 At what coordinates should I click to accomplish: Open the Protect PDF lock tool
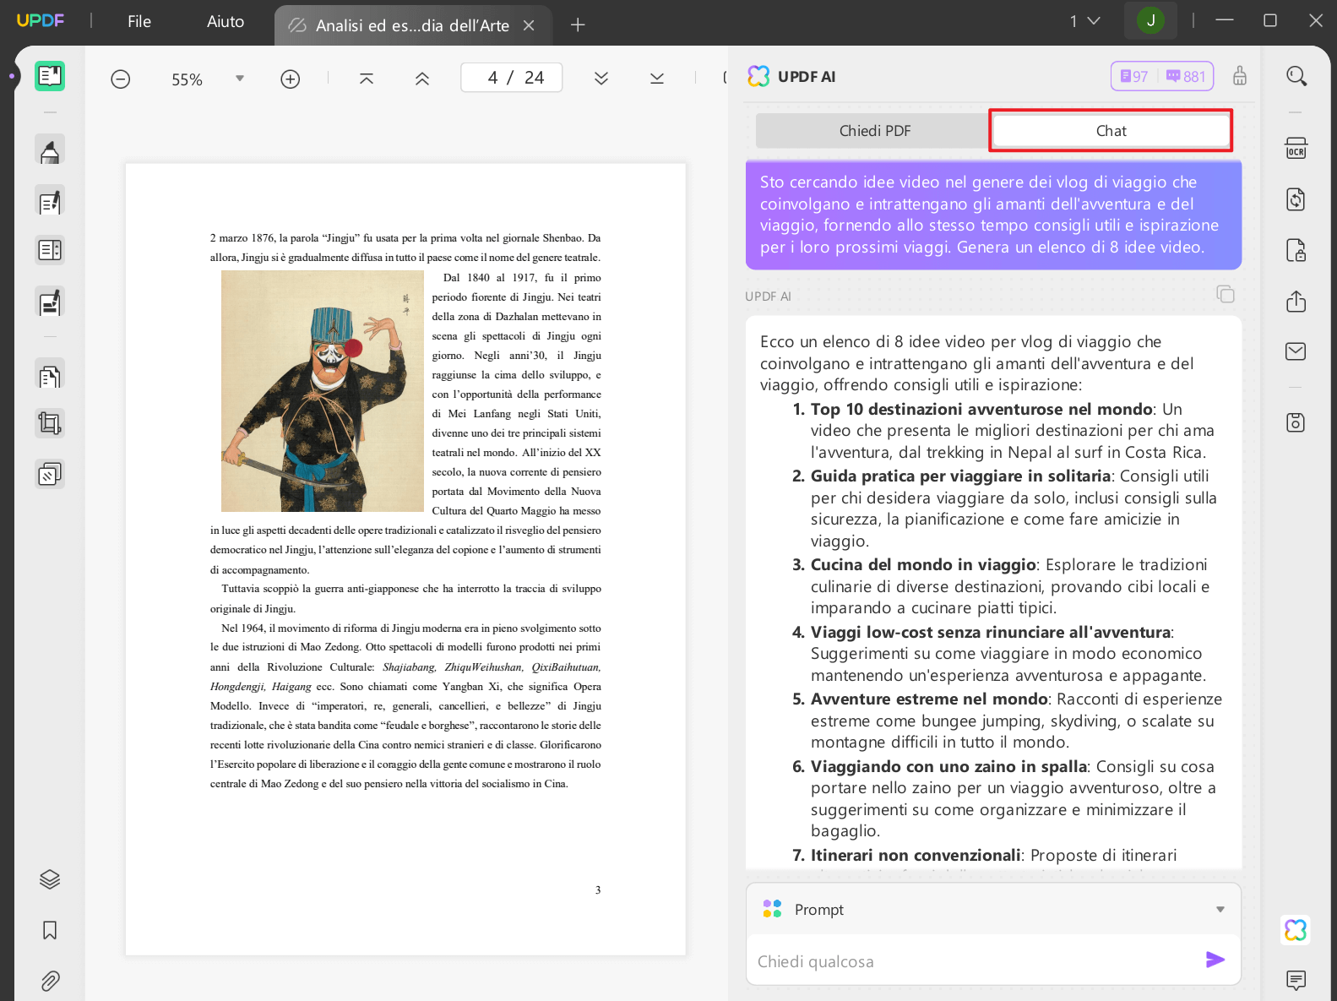coord(1296,250)
